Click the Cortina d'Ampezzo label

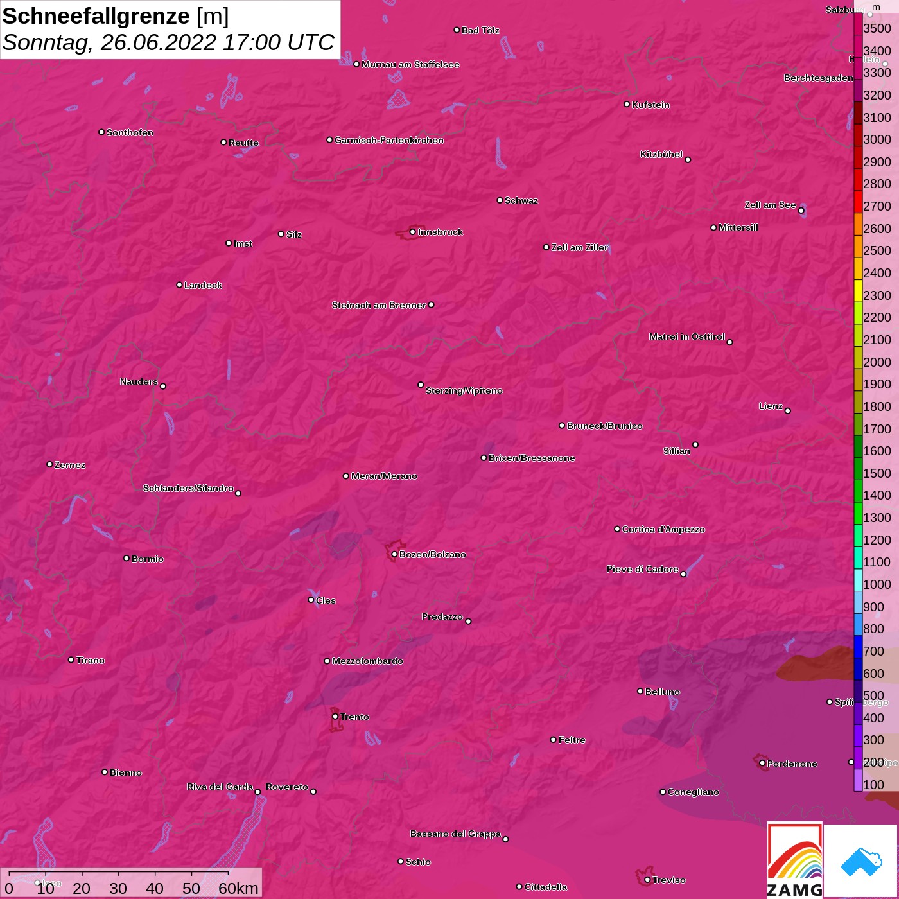point(663,529)
